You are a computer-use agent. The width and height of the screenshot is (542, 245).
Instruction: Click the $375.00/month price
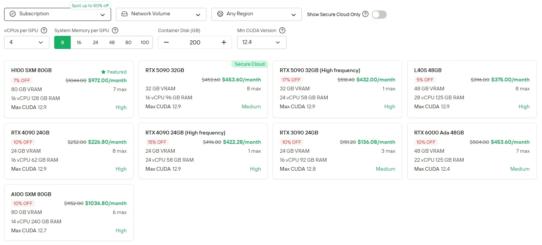tap(511, 80)
